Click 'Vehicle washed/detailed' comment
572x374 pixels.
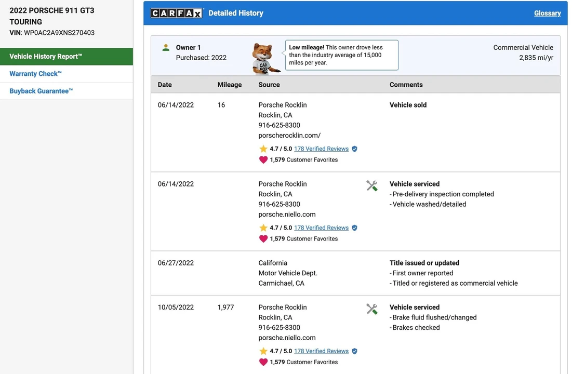point(429,204)
